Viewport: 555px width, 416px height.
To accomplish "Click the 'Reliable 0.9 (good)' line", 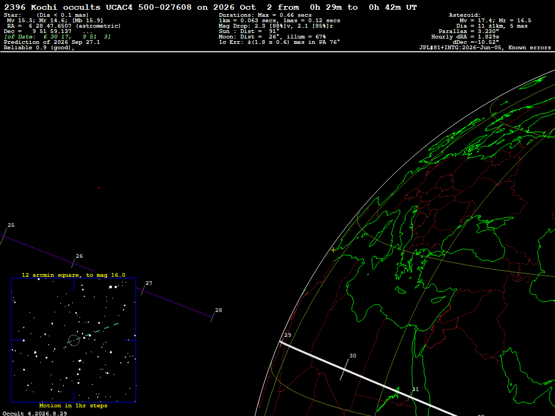I will pyautogui.click(x=39, y=48).
